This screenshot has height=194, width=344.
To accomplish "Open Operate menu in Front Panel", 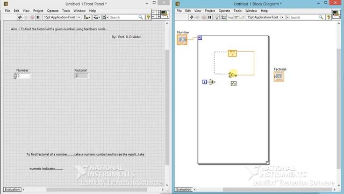I will pyautogui.click(x=53, y=11).
